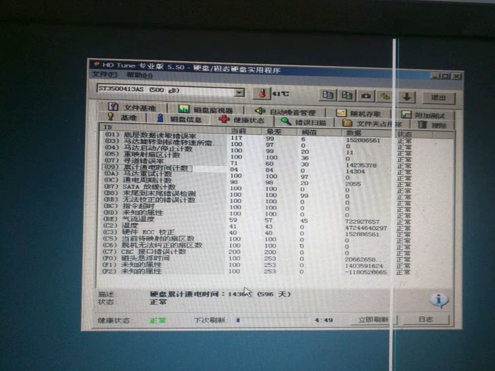
Task: Switch to the 文件基准 tab
Action: pyautogui.click(x=132, y=107)
